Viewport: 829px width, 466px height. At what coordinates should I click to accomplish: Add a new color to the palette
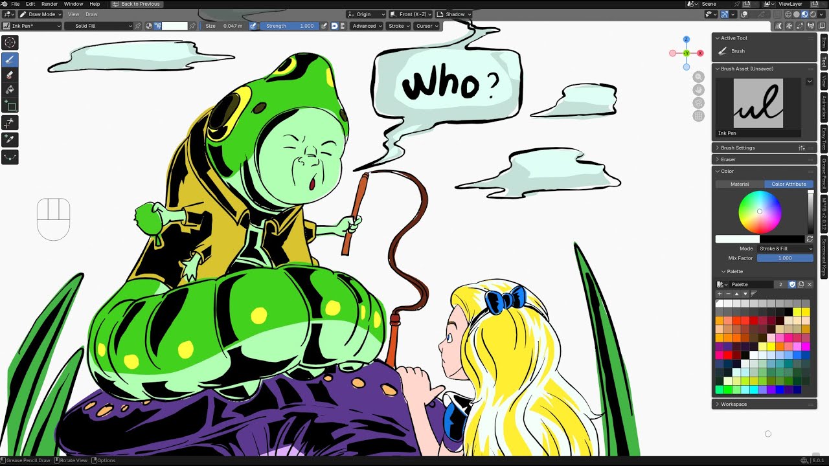[720, 294]
